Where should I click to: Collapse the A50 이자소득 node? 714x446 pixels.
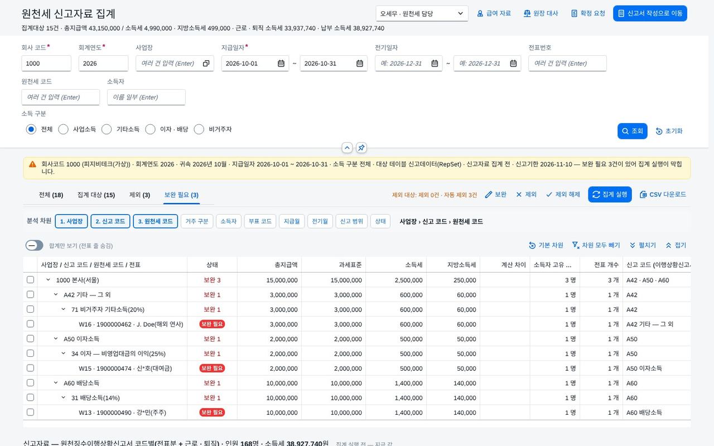[56, 338]
